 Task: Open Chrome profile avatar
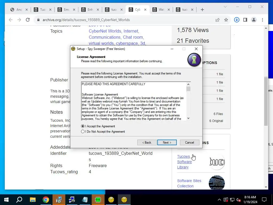(x=254, y=20)
